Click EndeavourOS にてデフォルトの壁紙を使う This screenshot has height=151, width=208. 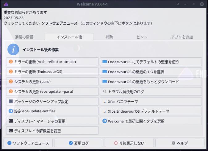(x=151, y=62)
